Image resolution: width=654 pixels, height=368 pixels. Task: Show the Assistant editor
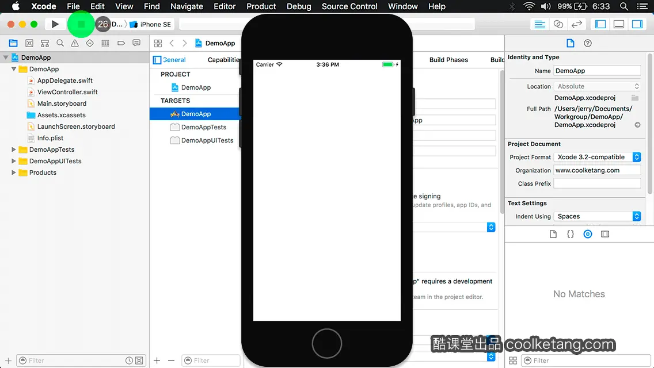[558, 24]
